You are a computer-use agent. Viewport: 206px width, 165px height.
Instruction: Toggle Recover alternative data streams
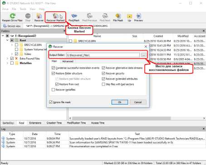coord(103,68)
